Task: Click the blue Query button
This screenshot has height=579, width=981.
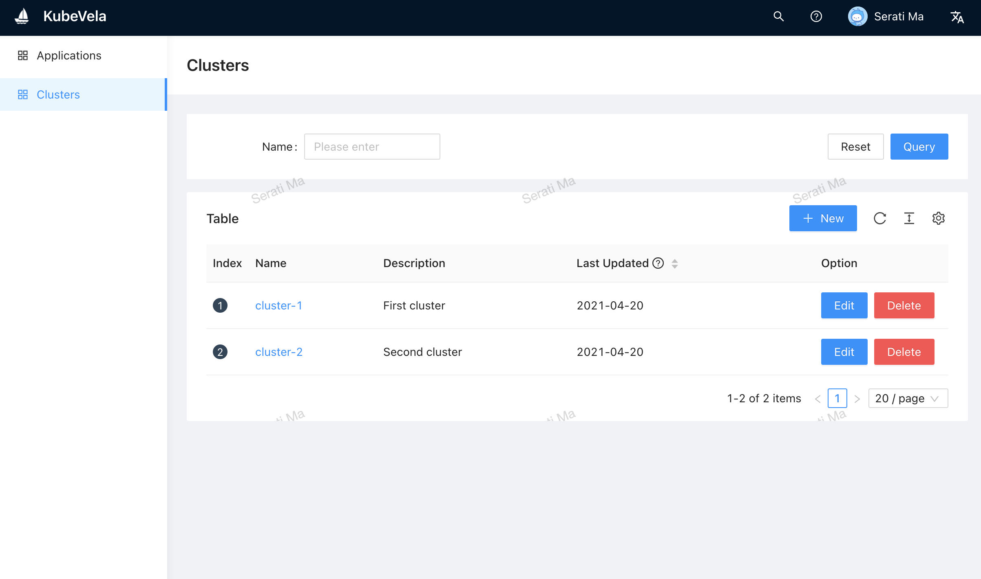Action: [x=919, y=147]
